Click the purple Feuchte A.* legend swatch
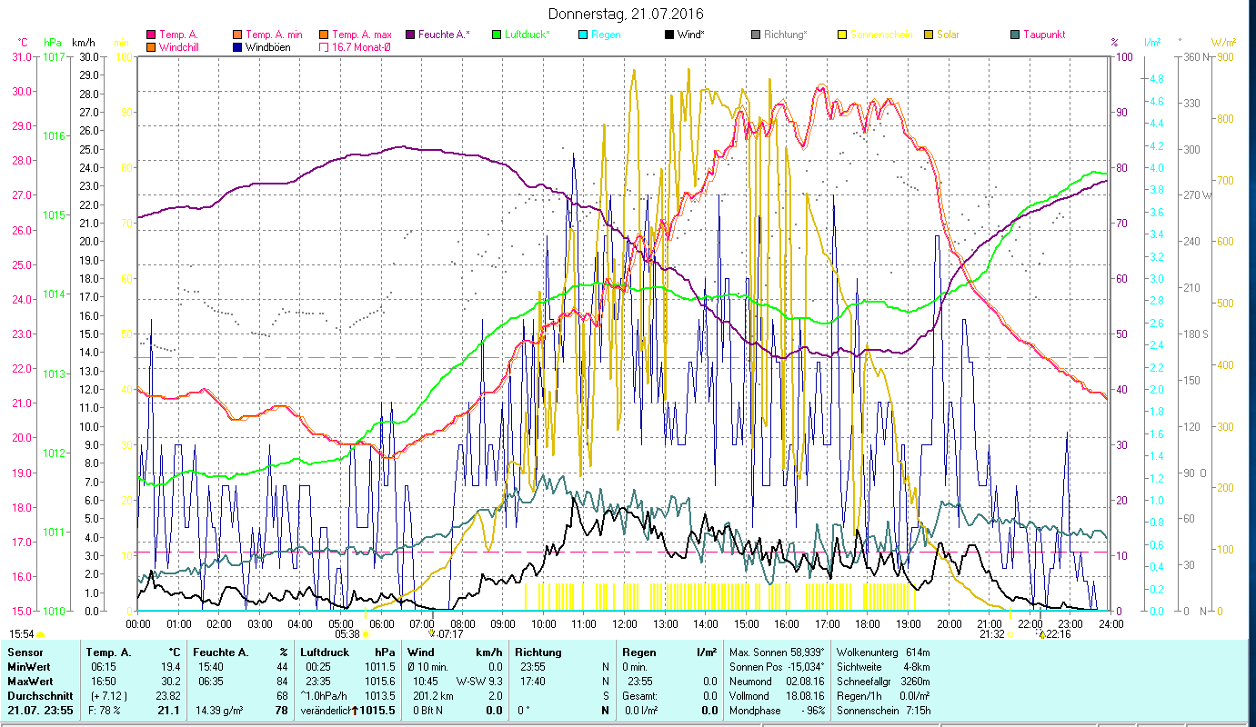The height and width of the screenshot is (727, 1256). tap(410, 35)
